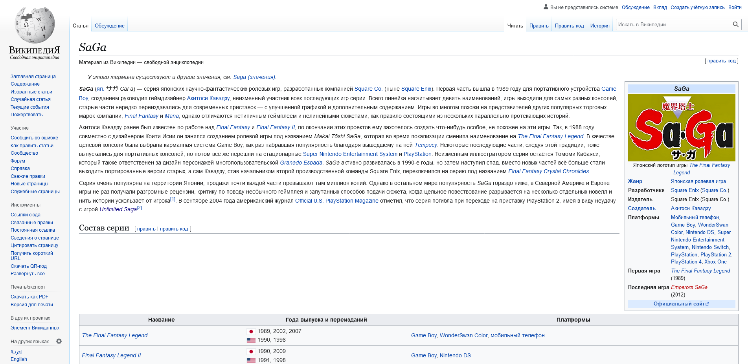Open the Tempucy link in second paragraph

426,145
